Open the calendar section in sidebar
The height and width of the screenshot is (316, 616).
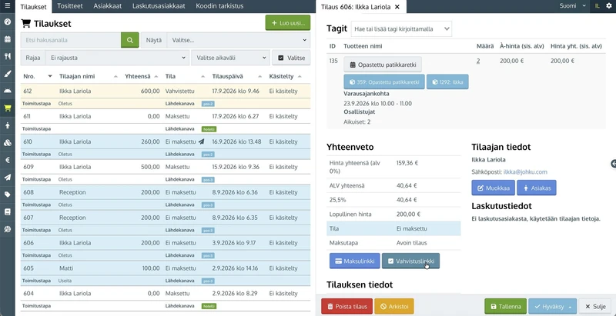(x=8, y=38)
